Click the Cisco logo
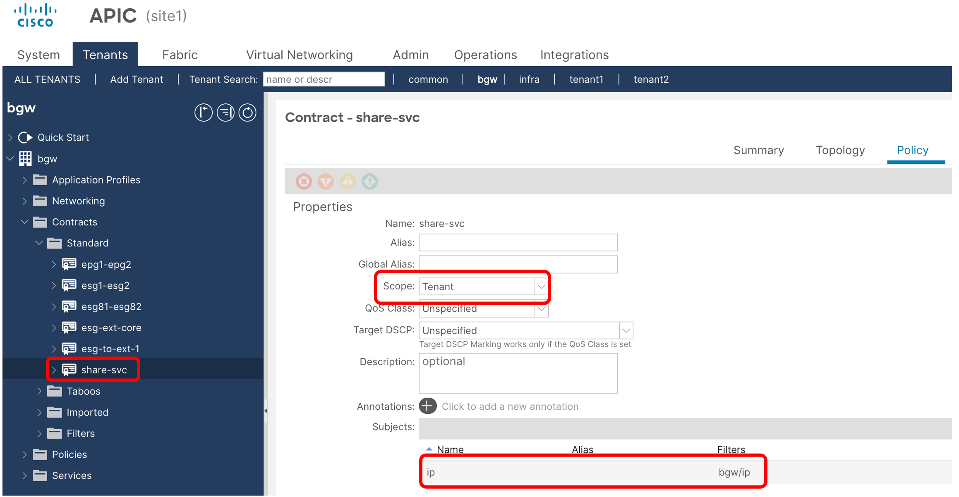The image size is (959, 497). [x=35, y=15]
